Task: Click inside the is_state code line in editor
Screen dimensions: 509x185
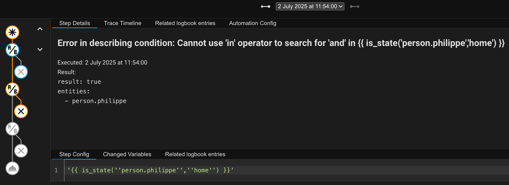Action: [150, 170]
